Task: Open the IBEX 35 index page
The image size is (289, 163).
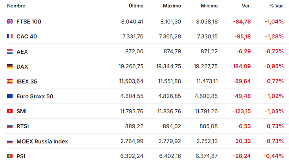Action: (27, 81)
